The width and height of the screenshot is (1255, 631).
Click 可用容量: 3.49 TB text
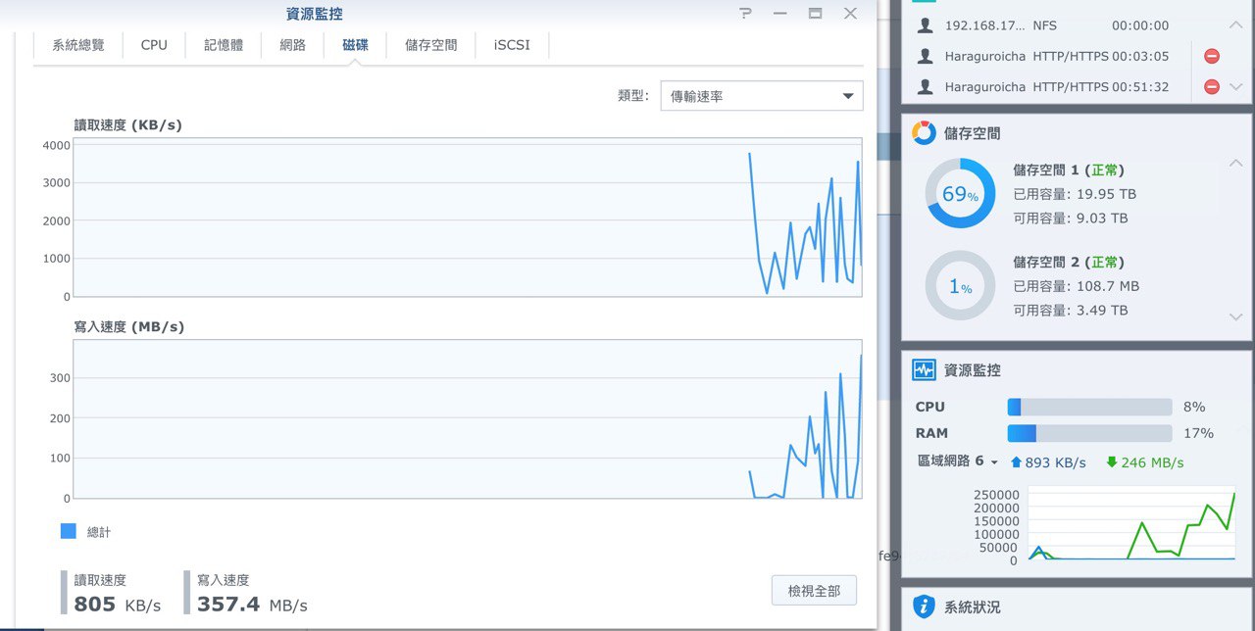click(x=1071, y=310)
